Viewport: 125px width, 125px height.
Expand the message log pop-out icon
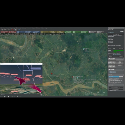coord(41,95)
